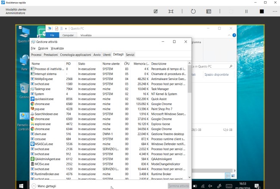This screenshot has width=280, height=189.
Task: Open the remote Windows Start button
Action: (21, 186)
